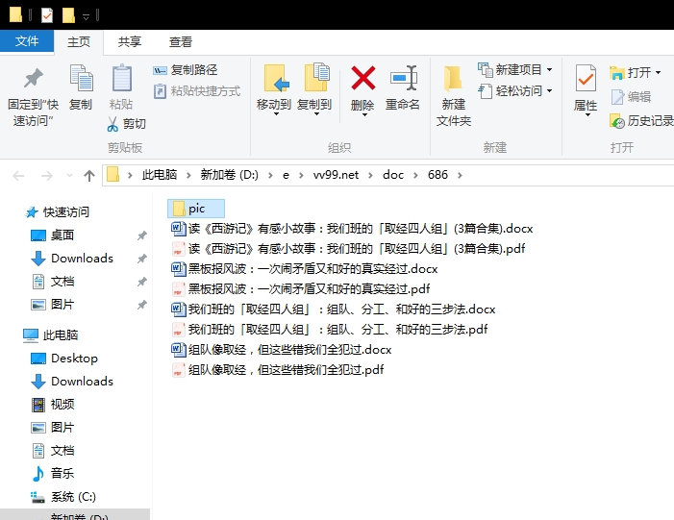
Task: Unpin icon next to 桌面
Action: point(142,235)
